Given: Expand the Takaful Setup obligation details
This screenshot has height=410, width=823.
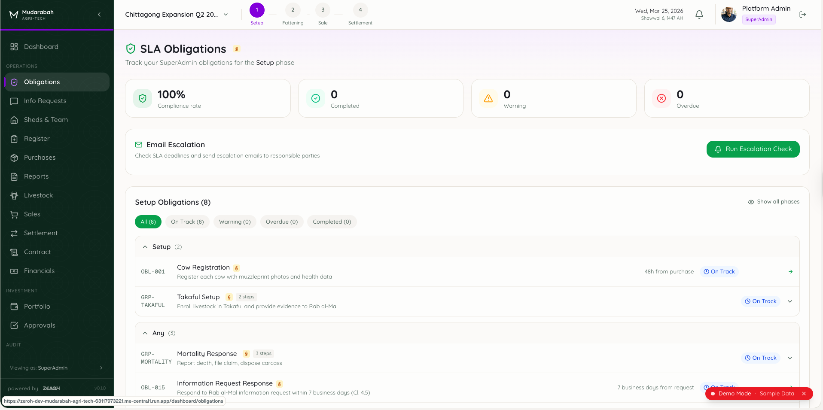Looking at the screenshot, I should point(789,301).
